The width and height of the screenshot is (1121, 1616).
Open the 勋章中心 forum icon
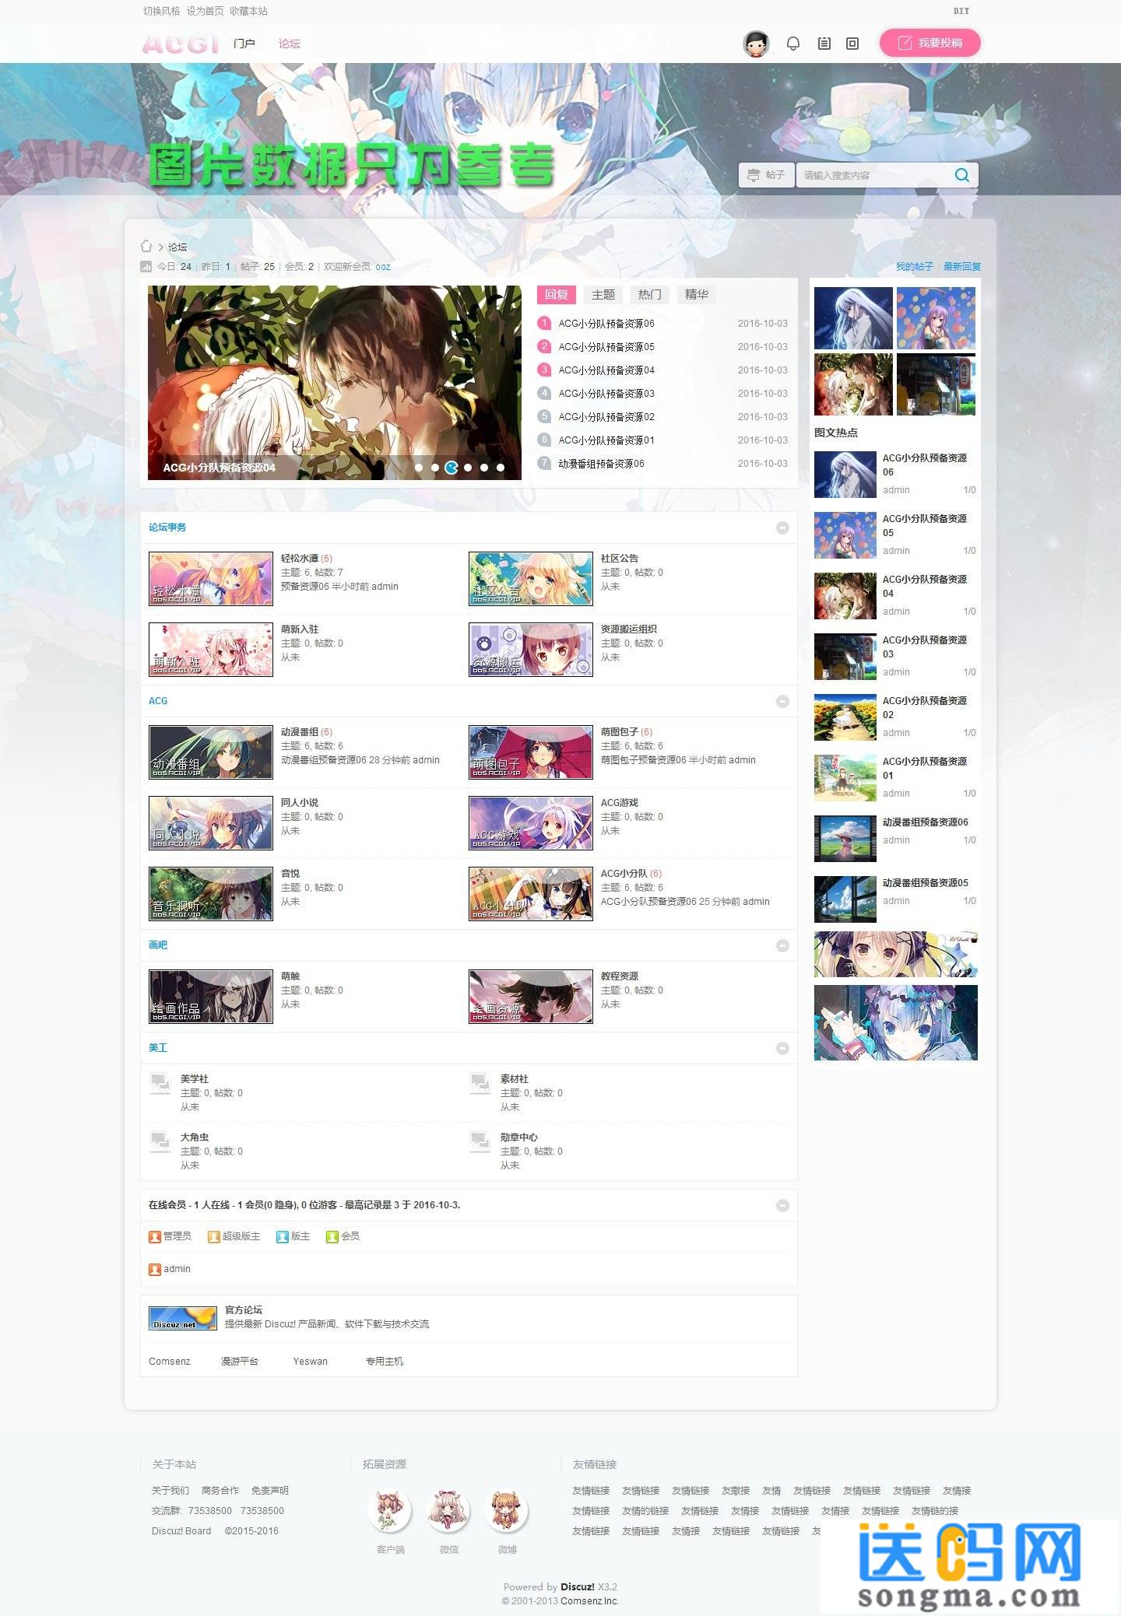(480, 1141)
